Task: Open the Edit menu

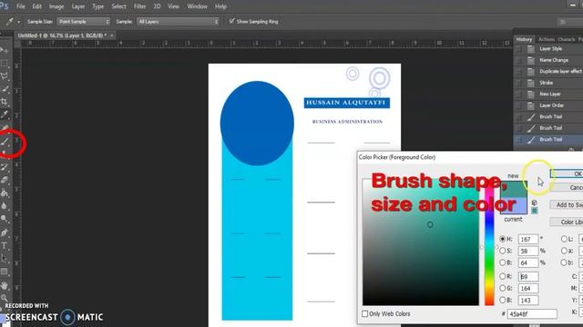Action: click(36, 6)
